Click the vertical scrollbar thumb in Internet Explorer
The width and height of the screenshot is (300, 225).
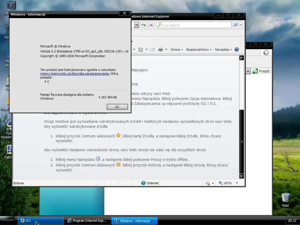241,142
